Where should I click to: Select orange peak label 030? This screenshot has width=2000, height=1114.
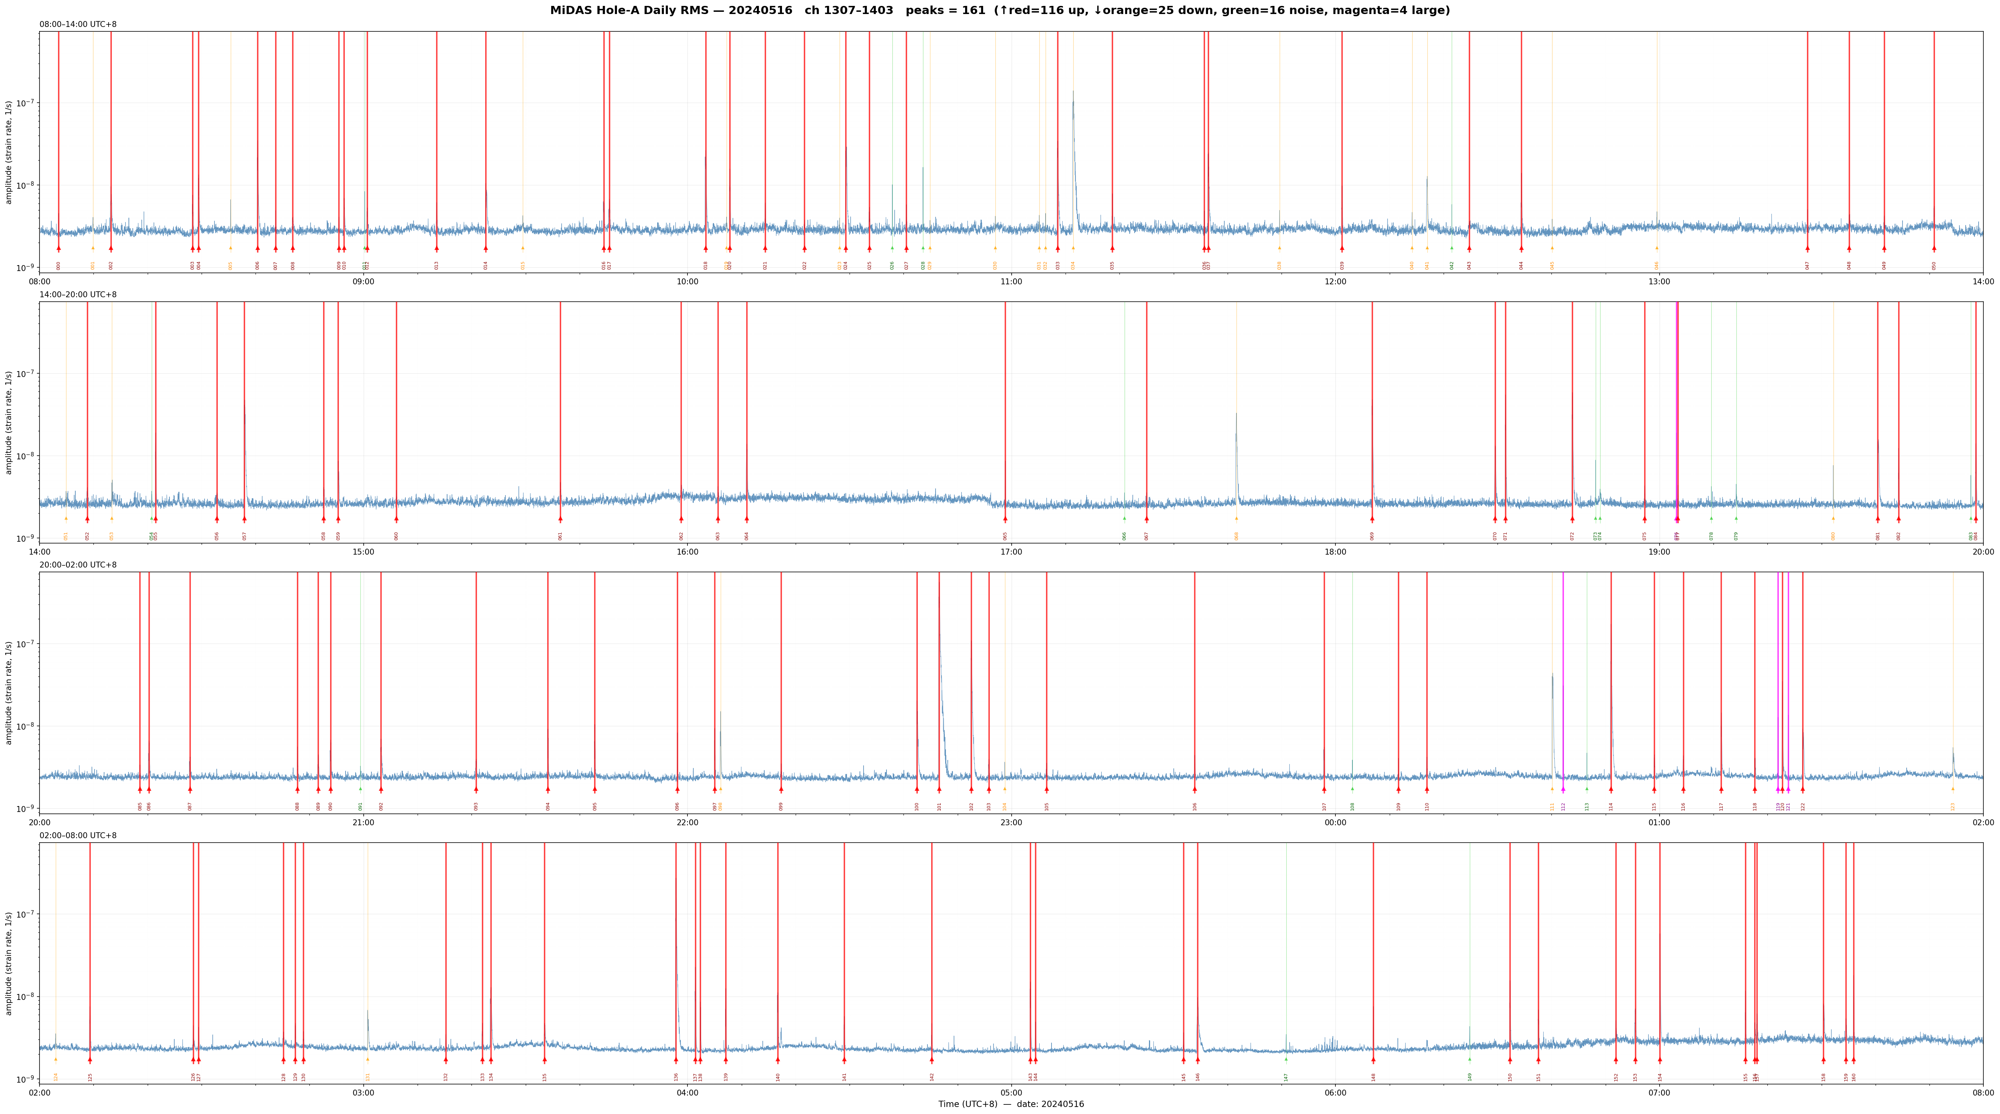pyautogui.click(x=995, y=265)
